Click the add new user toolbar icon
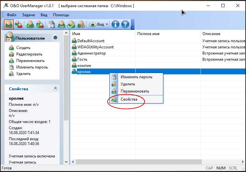 [30, 24]
